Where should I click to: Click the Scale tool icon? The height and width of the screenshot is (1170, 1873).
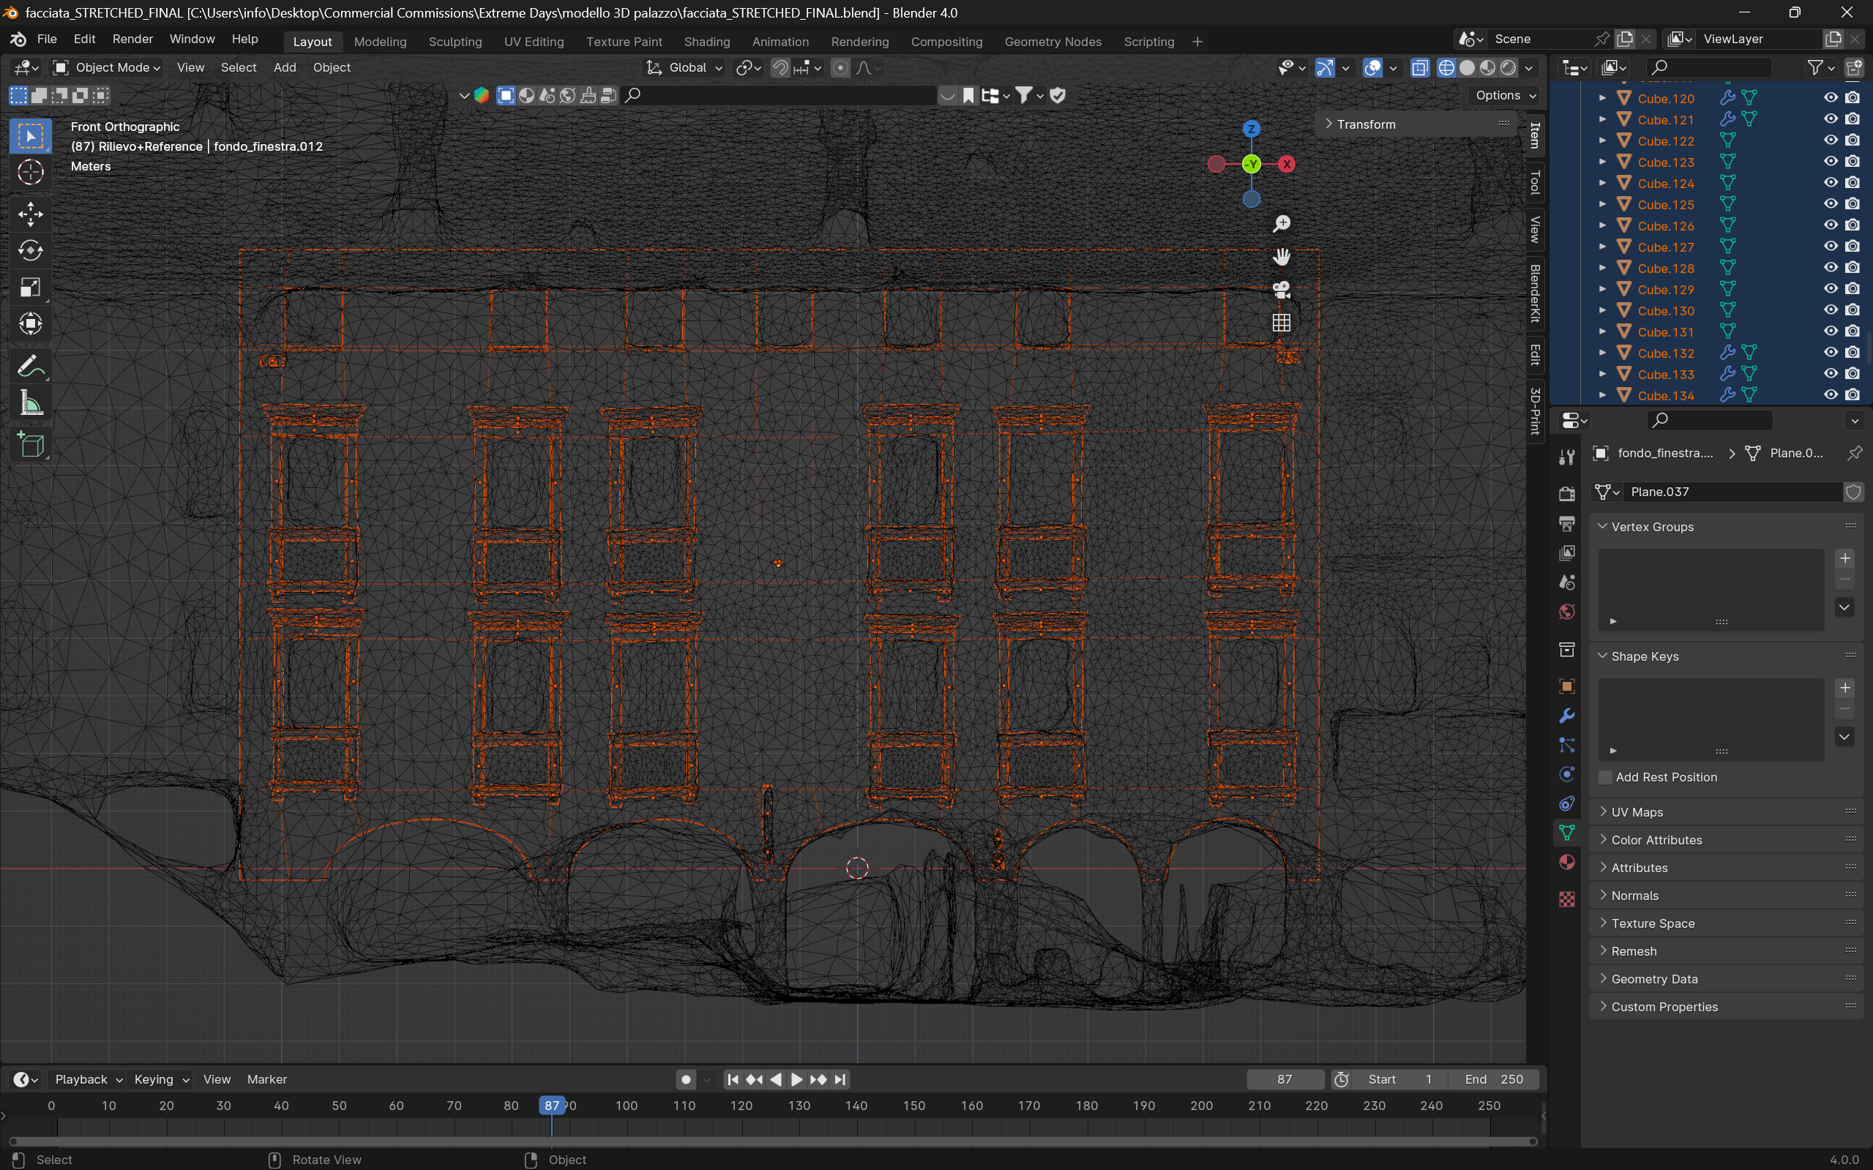tap(30, 287)
